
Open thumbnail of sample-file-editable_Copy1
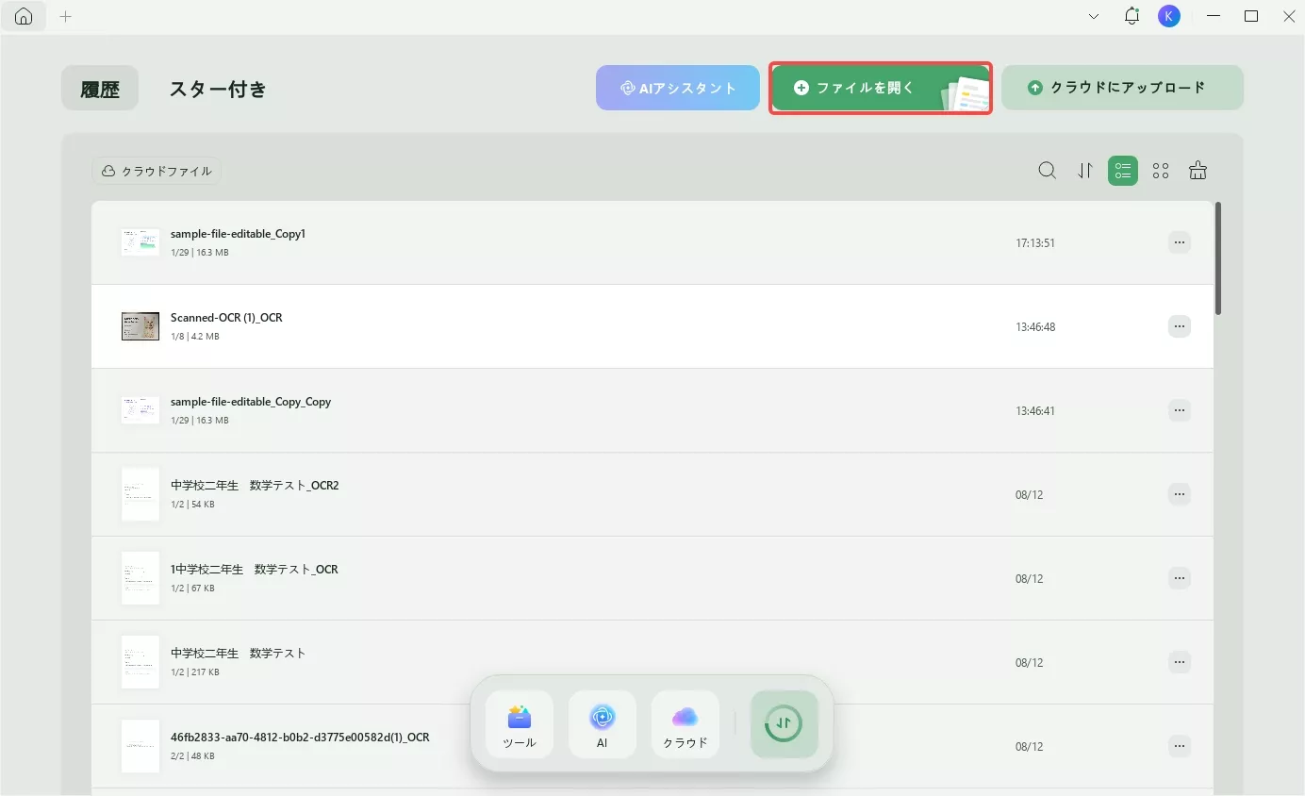(140, 242)
